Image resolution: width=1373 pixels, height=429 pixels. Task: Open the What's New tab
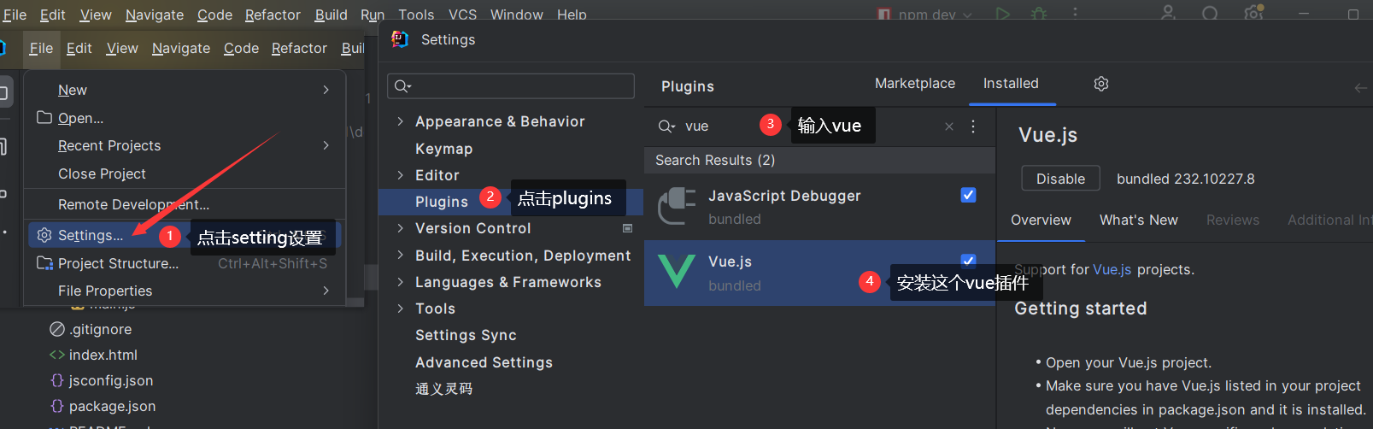[x=1139, y=220]
